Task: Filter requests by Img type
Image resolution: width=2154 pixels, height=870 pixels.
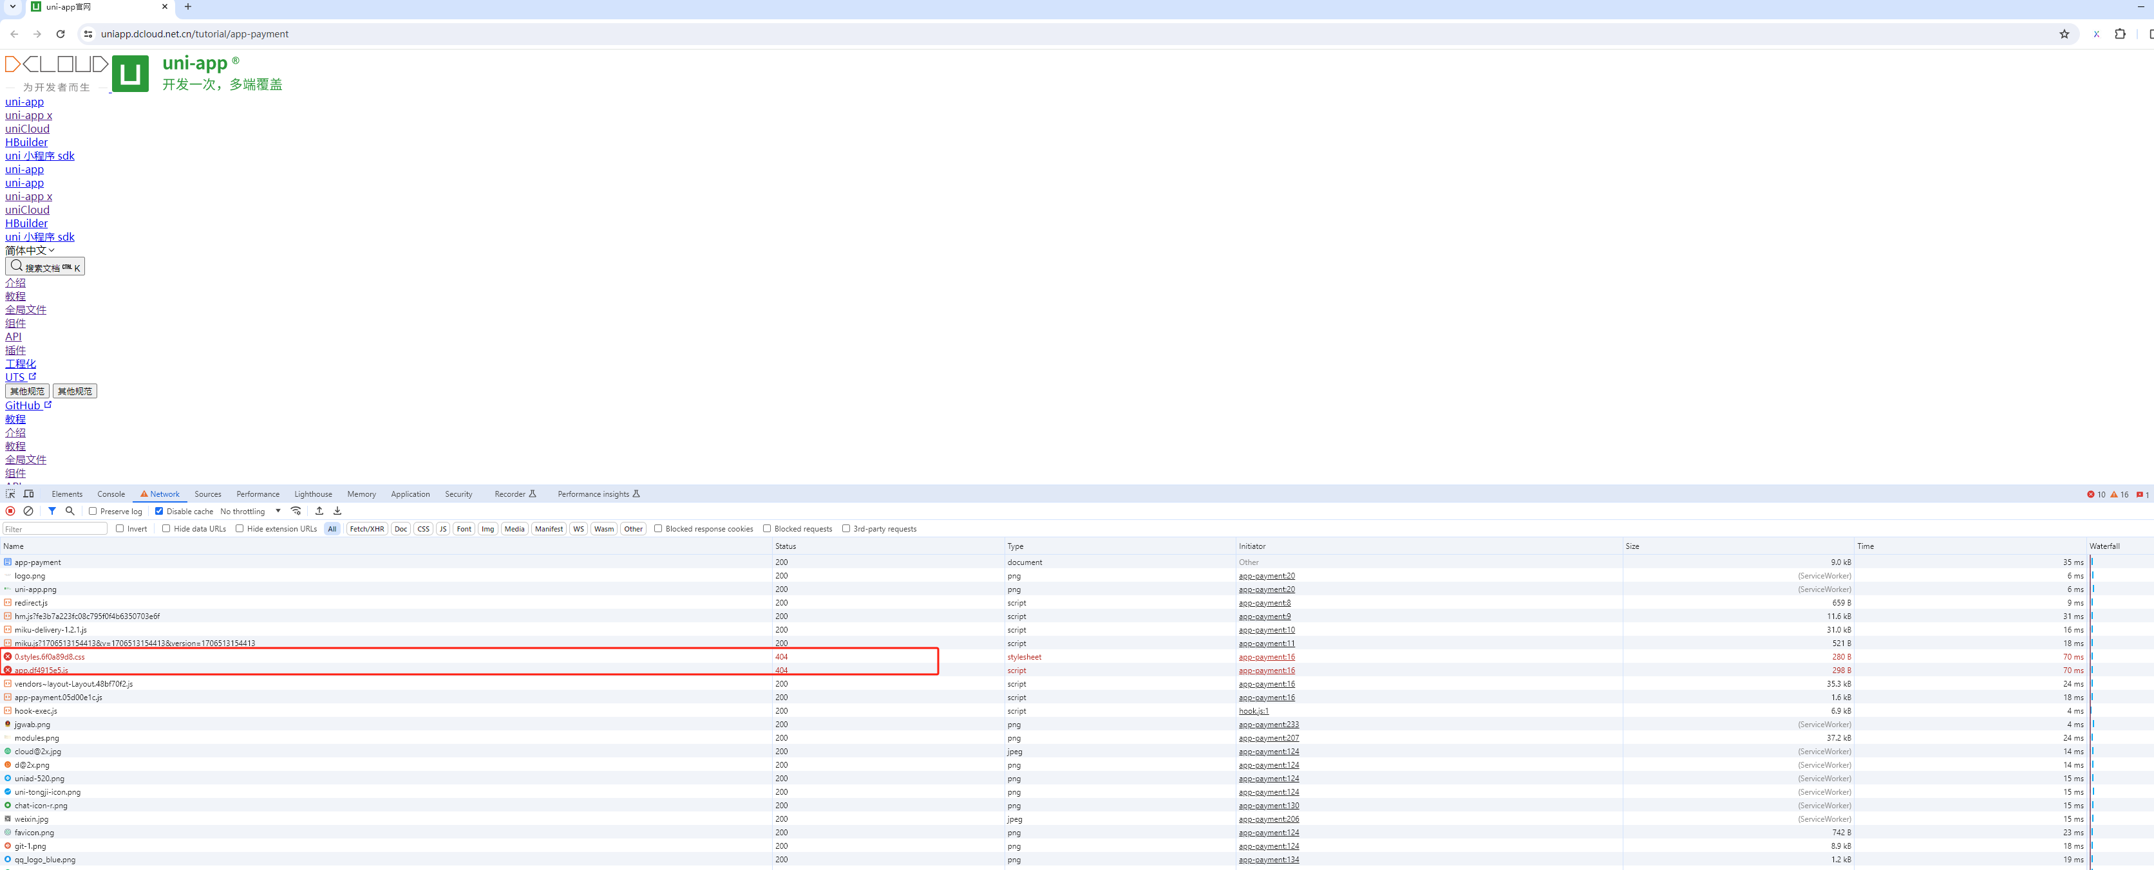Action: [x=487, y=529]
